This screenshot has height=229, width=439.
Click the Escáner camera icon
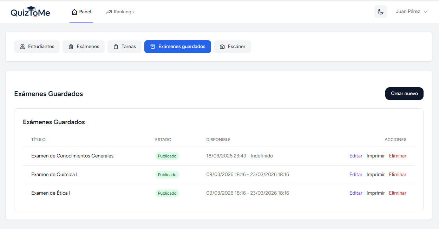[222, 47]
